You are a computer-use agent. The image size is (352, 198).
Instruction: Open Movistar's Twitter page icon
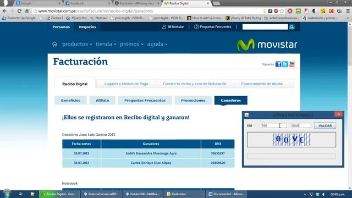tap(285, 64)
